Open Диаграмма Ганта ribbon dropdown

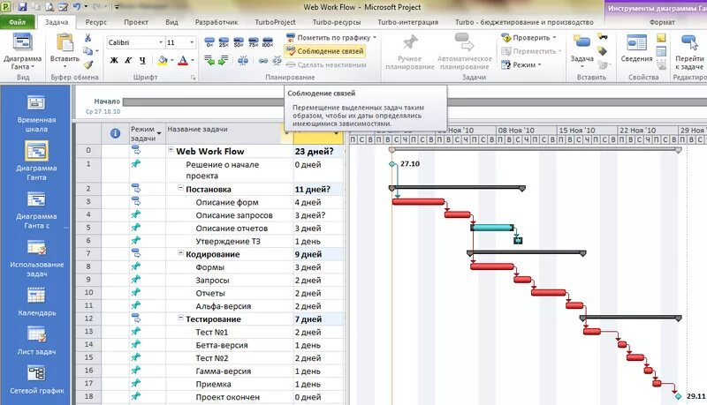point(23,52)
